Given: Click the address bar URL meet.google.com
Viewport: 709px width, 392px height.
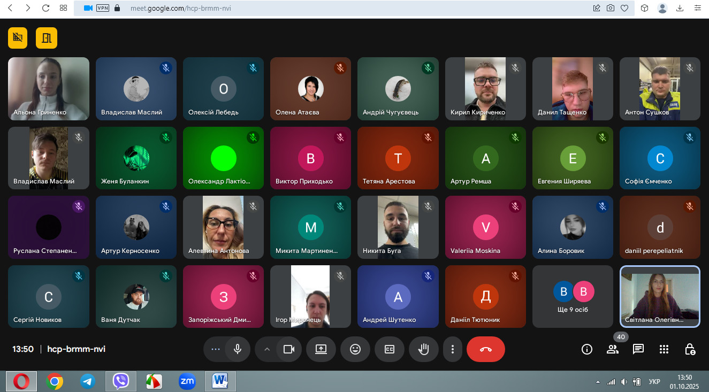Looking at the screenshot, I should pyautogui.click(x=181, y=8).
